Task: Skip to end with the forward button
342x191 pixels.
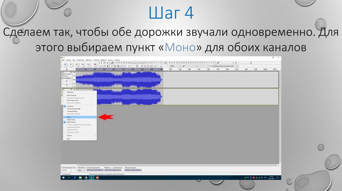Action: (88, 64)
